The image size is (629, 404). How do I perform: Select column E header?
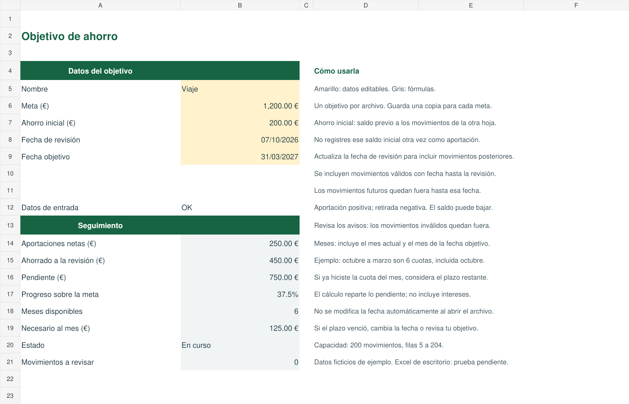(x=471, y=5)
